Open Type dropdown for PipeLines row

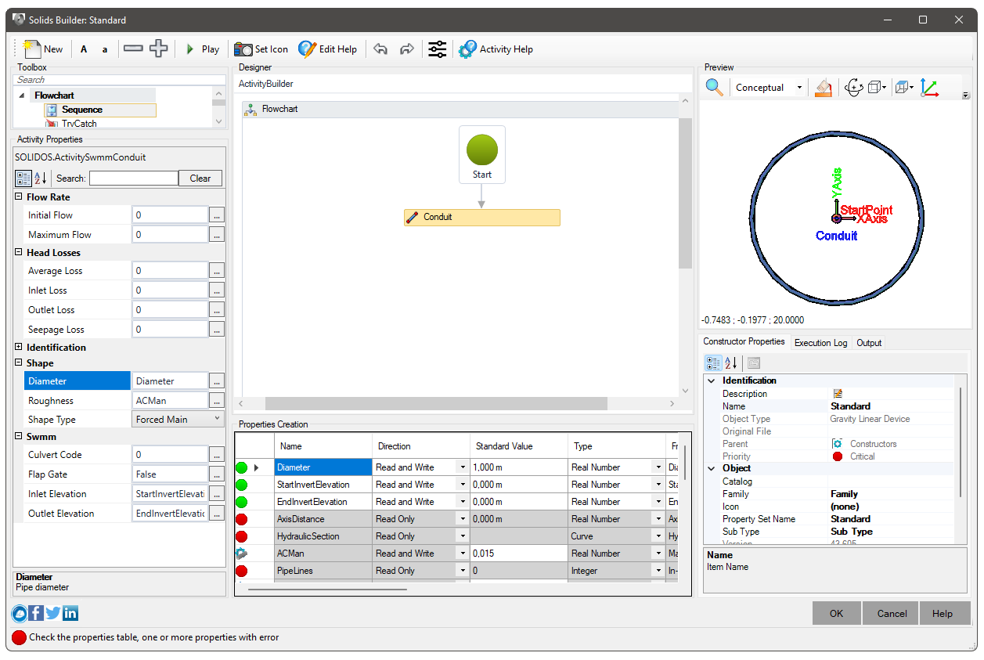click(658, 571)
